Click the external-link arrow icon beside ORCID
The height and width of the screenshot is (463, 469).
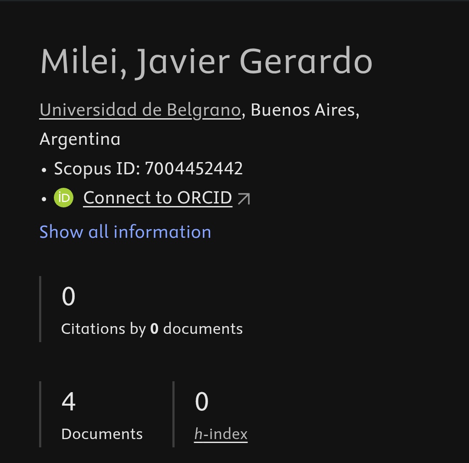244,199
